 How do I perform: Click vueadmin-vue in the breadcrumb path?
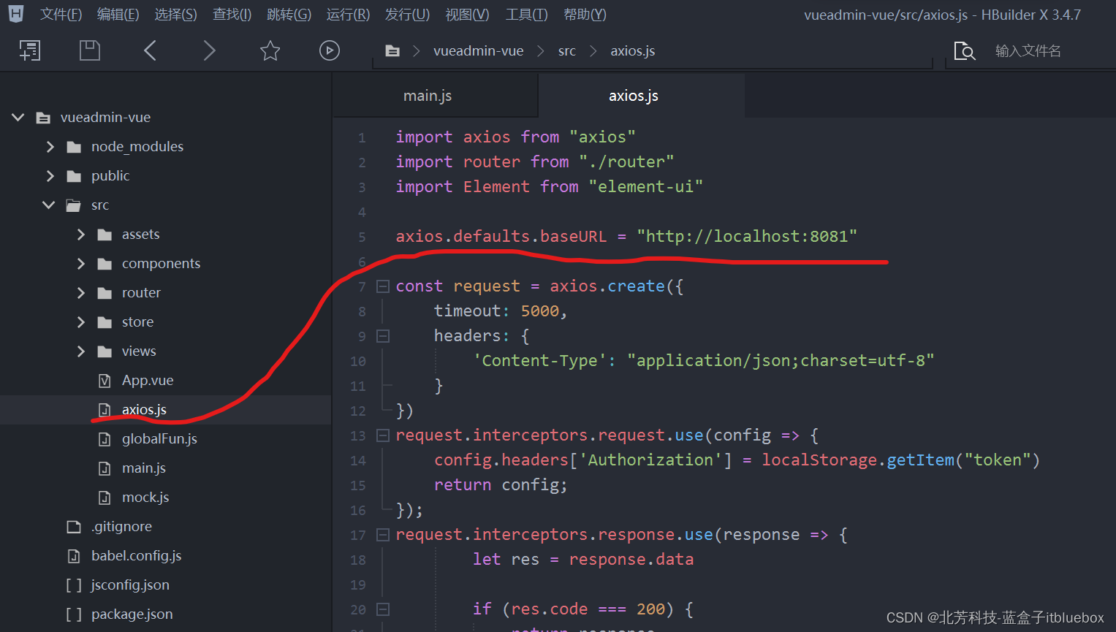click(479, 51)
